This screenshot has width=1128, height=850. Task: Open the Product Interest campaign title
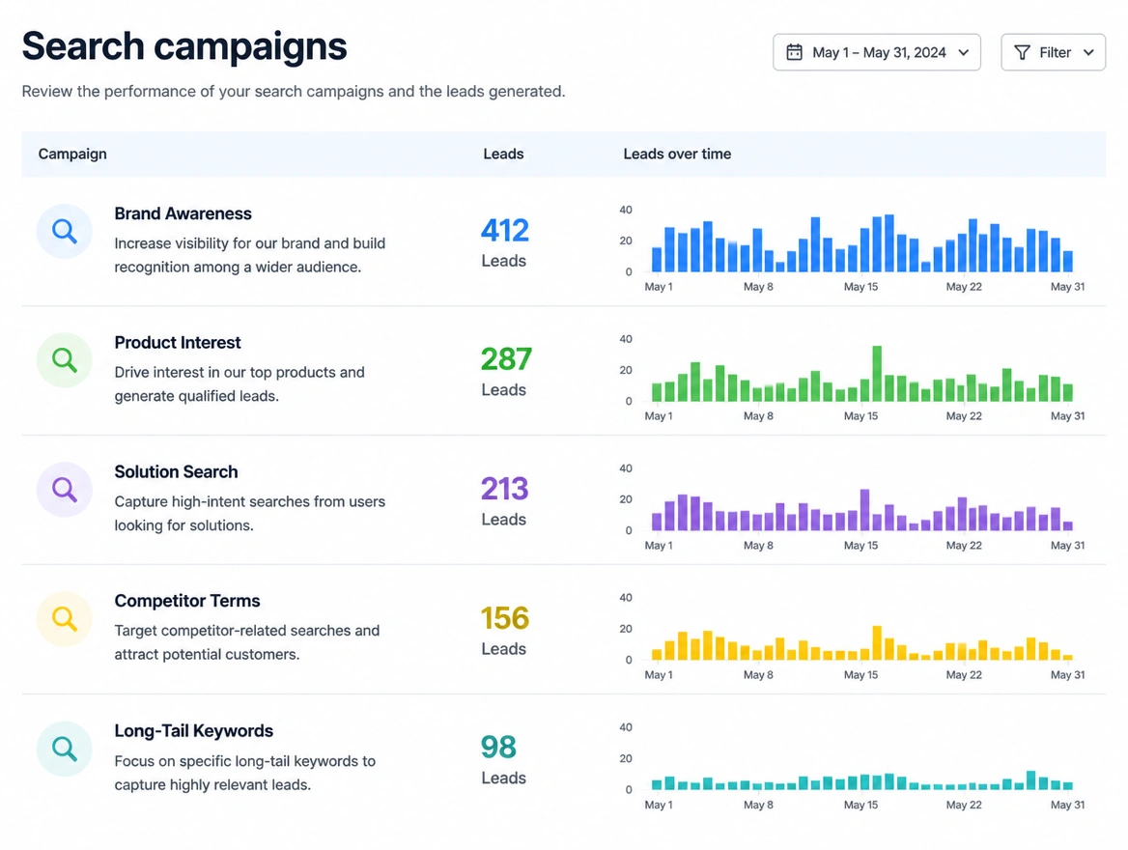(178, 343)
